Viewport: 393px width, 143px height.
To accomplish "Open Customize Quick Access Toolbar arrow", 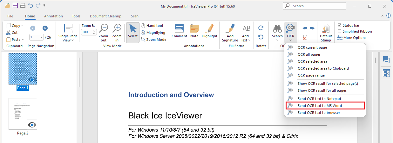I will 44,6.
